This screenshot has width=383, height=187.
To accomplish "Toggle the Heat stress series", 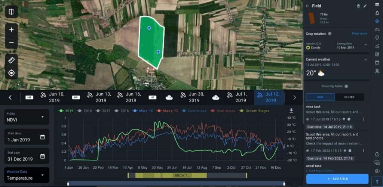I will pos(222,111).
